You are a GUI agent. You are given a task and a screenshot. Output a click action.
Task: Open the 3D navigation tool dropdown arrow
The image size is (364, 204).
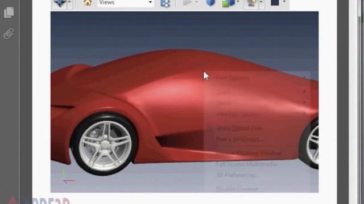(x=69, y=2)
